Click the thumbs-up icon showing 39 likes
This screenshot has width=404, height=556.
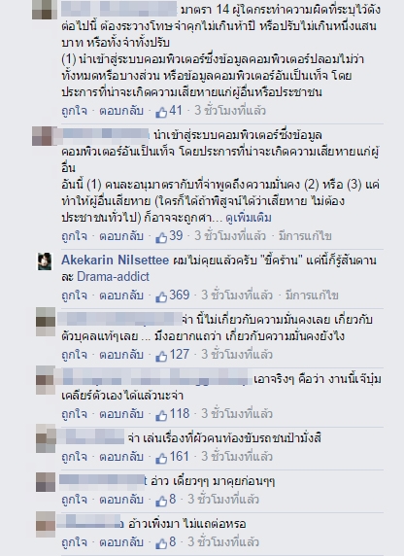[161, 237]
